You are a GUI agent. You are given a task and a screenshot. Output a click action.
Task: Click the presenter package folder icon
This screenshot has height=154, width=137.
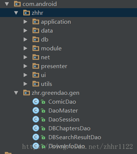click(36, 66)
